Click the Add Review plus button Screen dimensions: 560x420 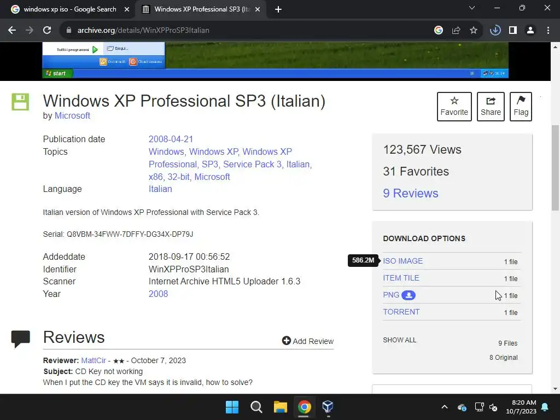308,341
